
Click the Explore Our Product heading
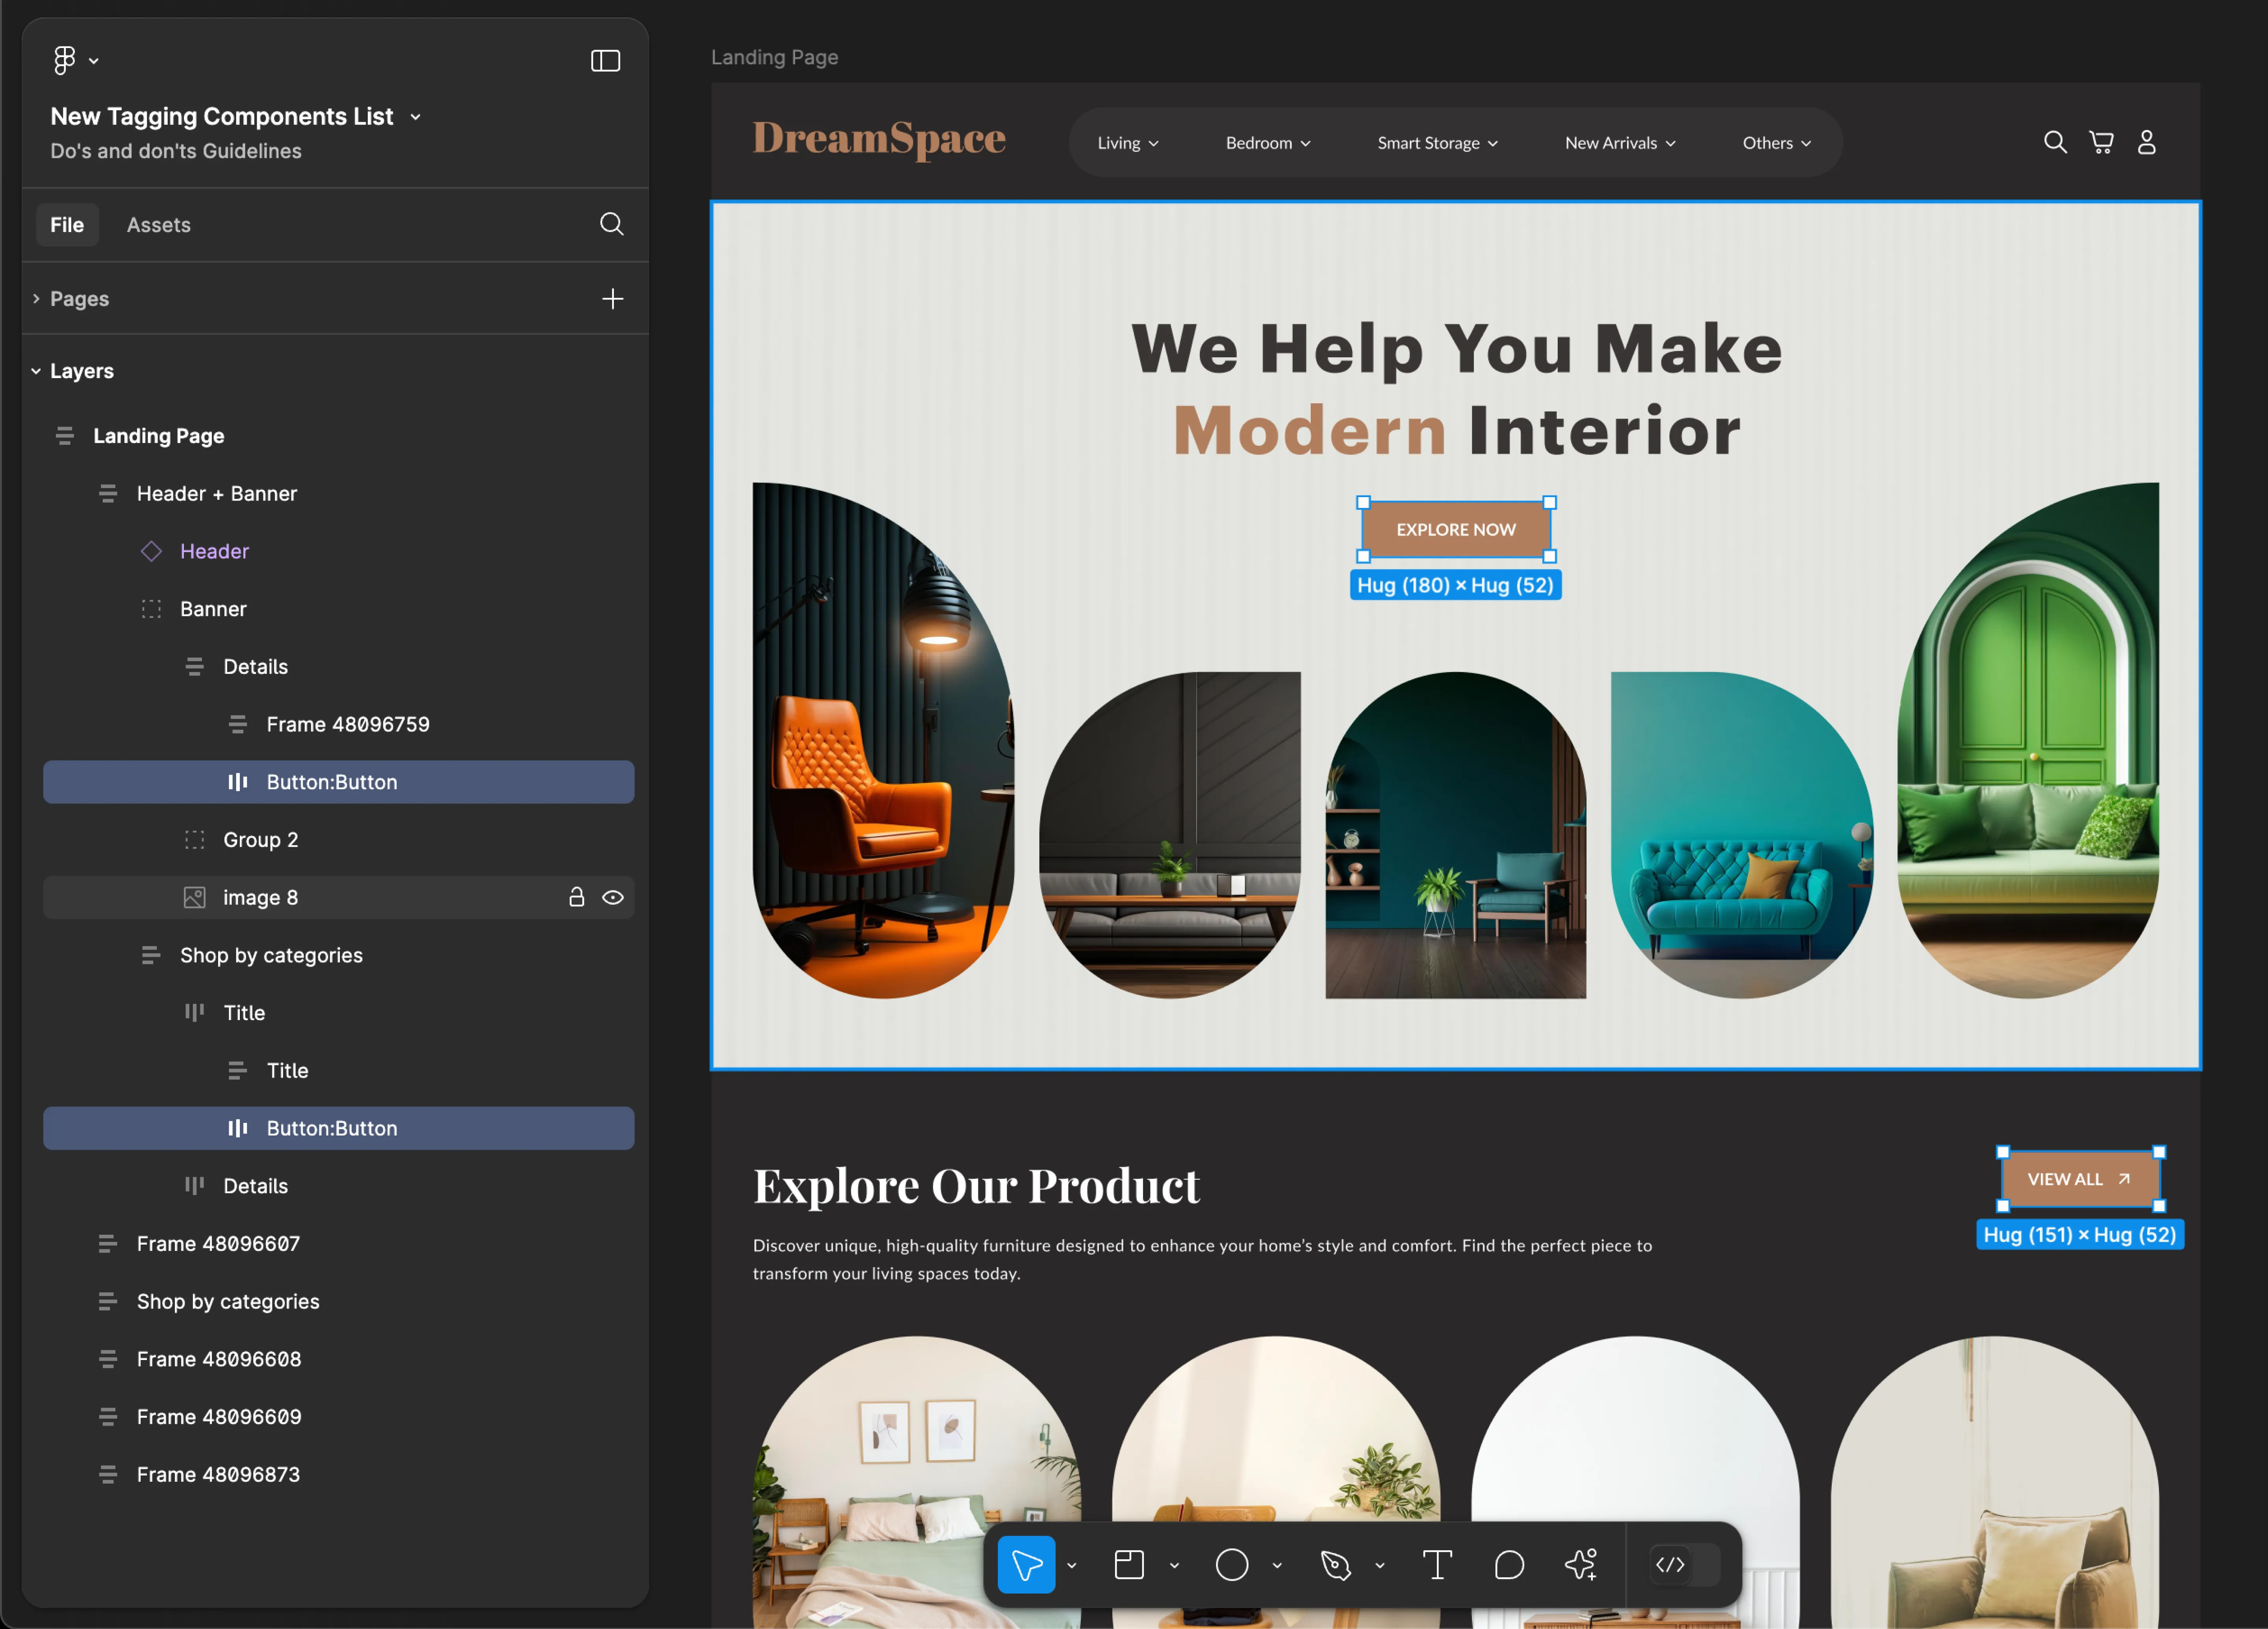pos(976,1186)
